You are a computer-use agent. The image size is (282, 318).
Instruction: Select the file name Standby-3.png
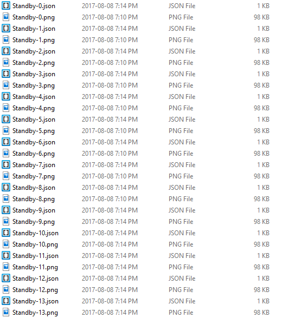[34, 85]
